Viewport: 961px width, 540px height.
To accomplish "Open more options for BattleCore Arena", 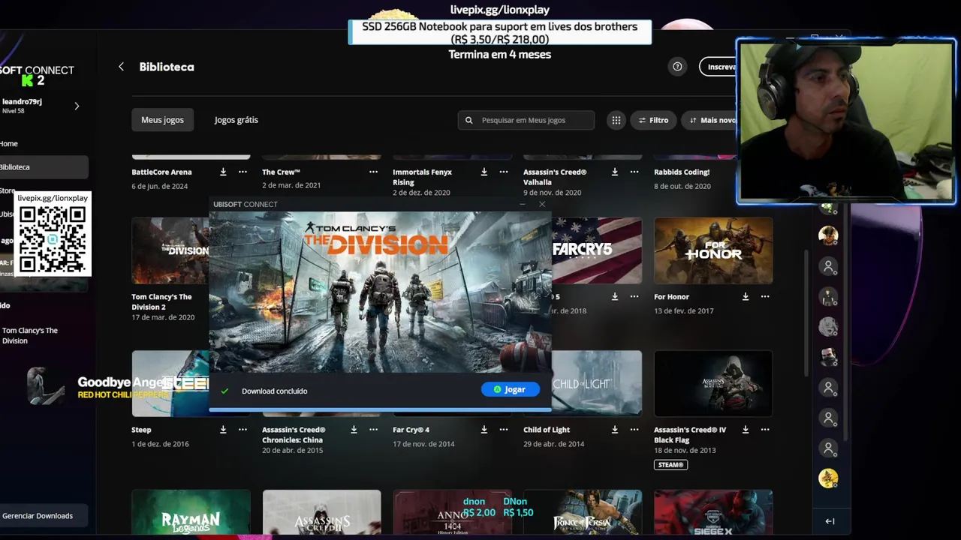I will pyautogui.click(x=243, y=172).
